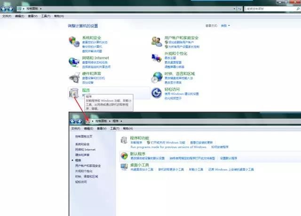
Task: Click the 默认程序 Windows orb icon
Action: coord(124,156)
